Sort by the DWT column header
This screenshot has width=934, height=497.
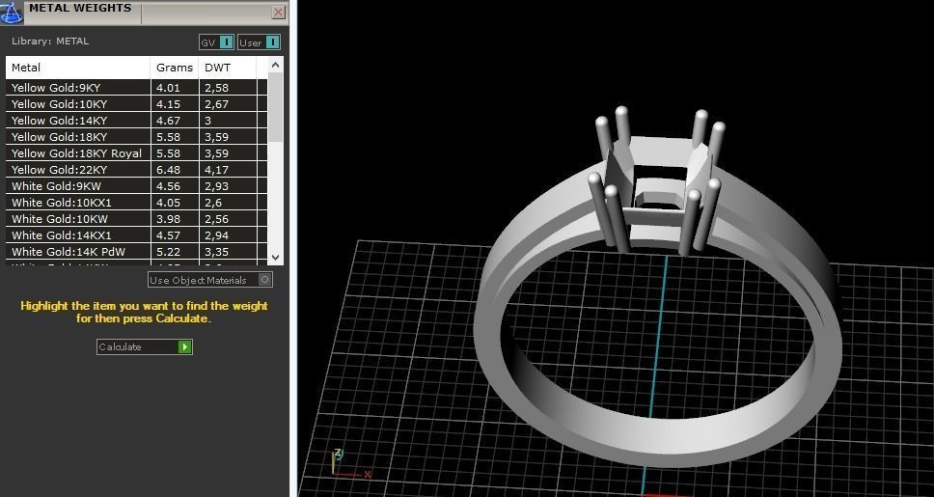[x=228, y=68]
